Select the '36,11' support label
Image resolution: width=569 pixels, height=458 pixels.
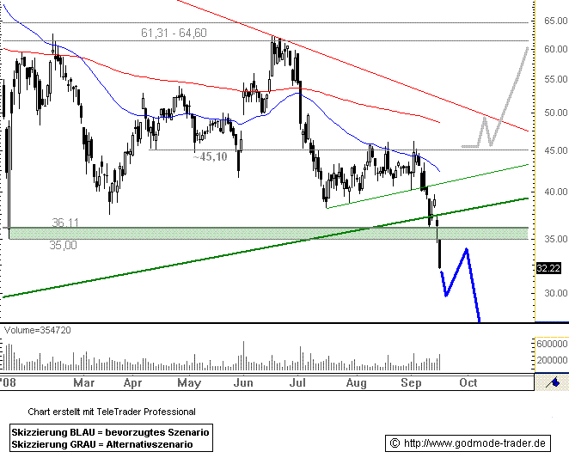coord(65,223)
